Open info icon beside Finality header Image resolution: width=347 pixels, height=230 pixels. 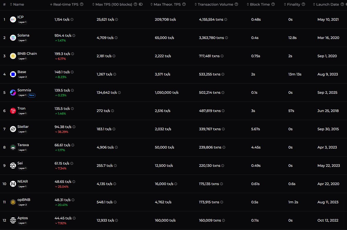pyautogui.click(x=303, y=4)
